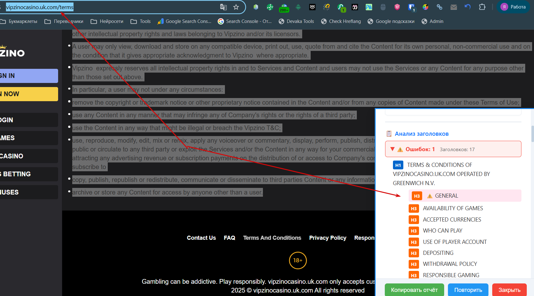Click the green Android robot extension icon
Image resolution: width=534 pixels, height=296 pixels.
298,7
